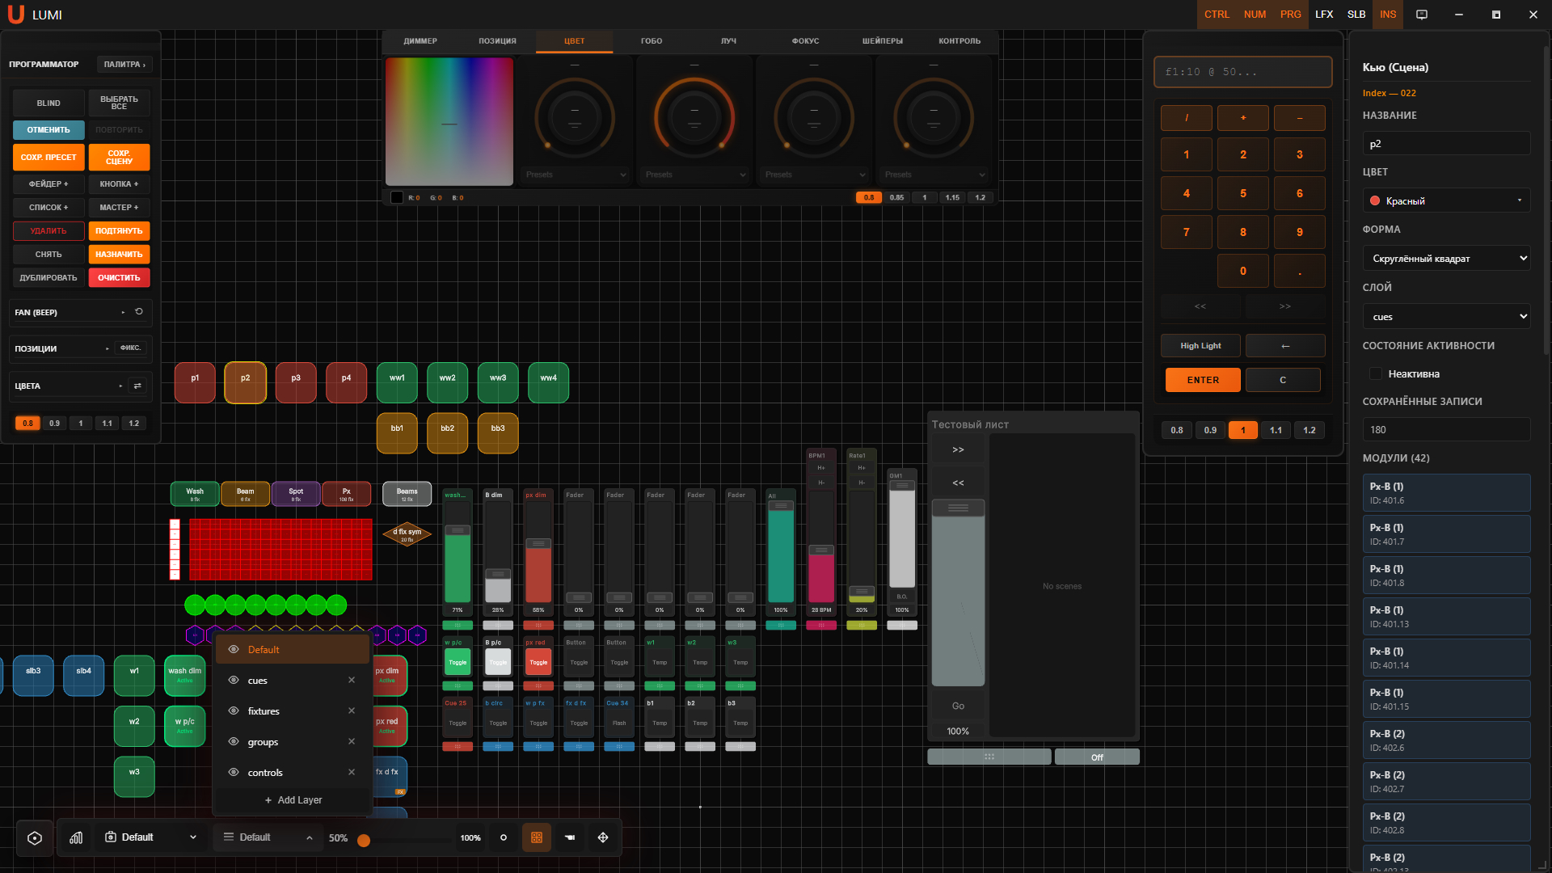Open the ЦВЕТ Красный color dropdown
The height and width of the screenshot is (873, 1552).
(1446, 200)
